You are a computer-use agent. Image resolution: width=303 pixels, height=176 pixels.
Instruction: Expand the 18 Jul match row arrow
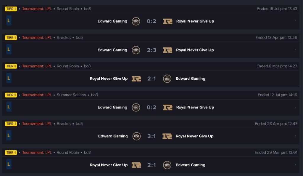(295, 21)
